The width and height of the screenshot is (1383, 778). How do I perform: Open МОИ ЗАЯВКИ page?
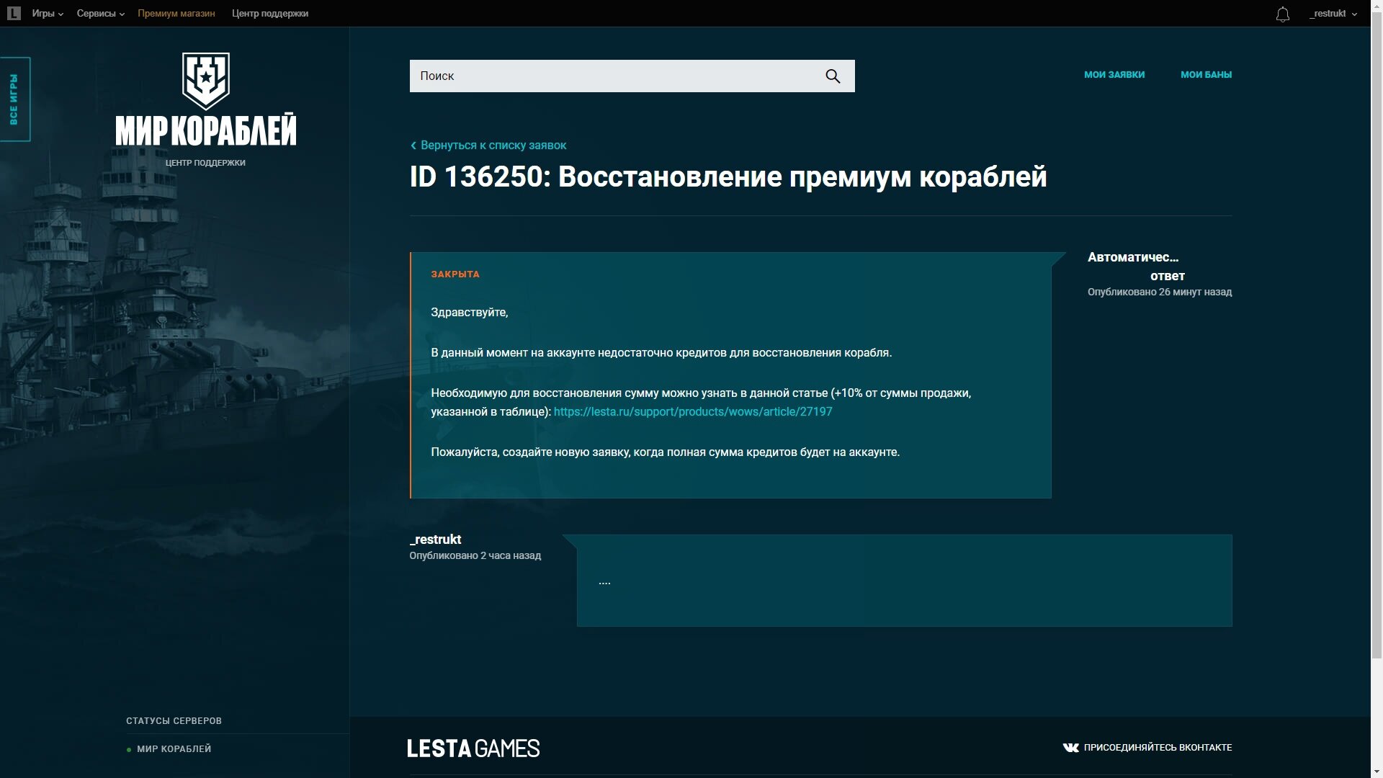(x=1114, y=74)
